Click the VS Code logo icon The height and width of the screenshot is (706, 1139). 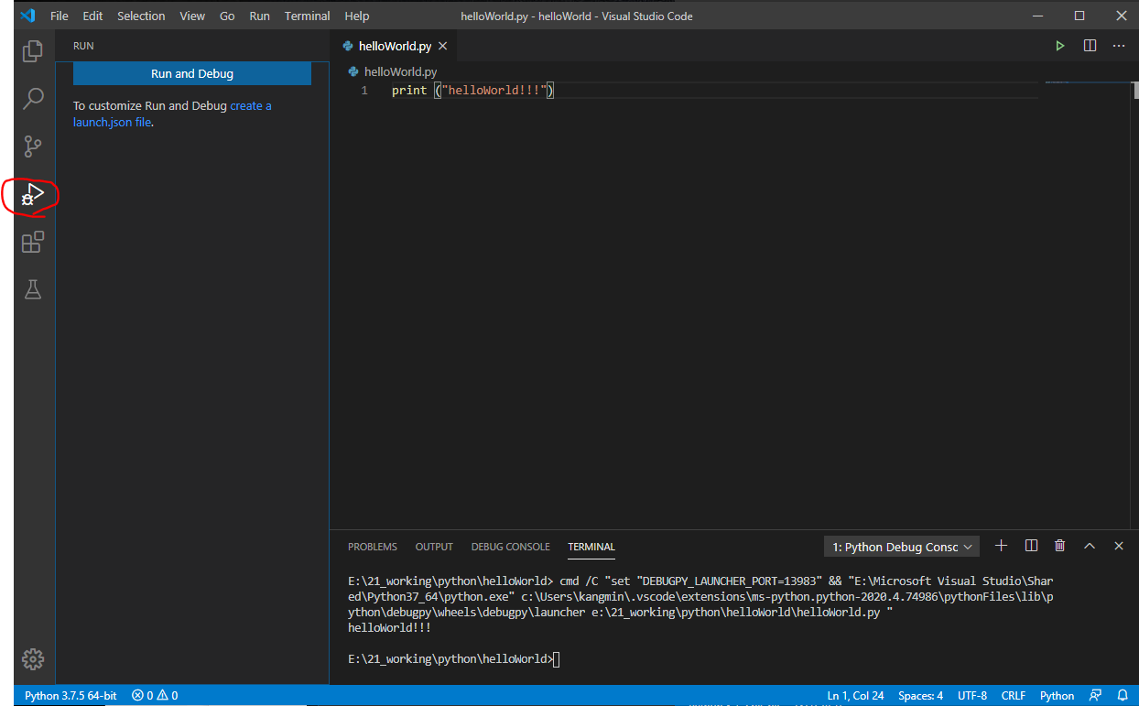pos(27,16)
